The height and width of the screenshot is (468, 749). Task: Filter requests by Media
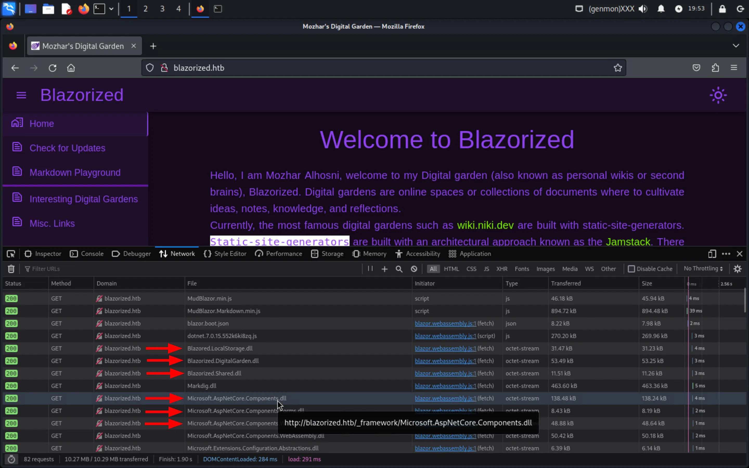pyautogui.click(x=570, y=269)
